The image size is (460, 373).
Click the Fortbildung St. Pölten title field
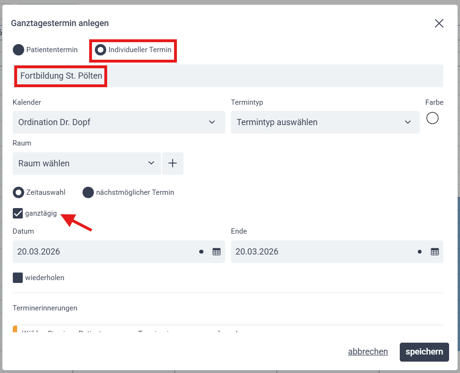point(228,76)
